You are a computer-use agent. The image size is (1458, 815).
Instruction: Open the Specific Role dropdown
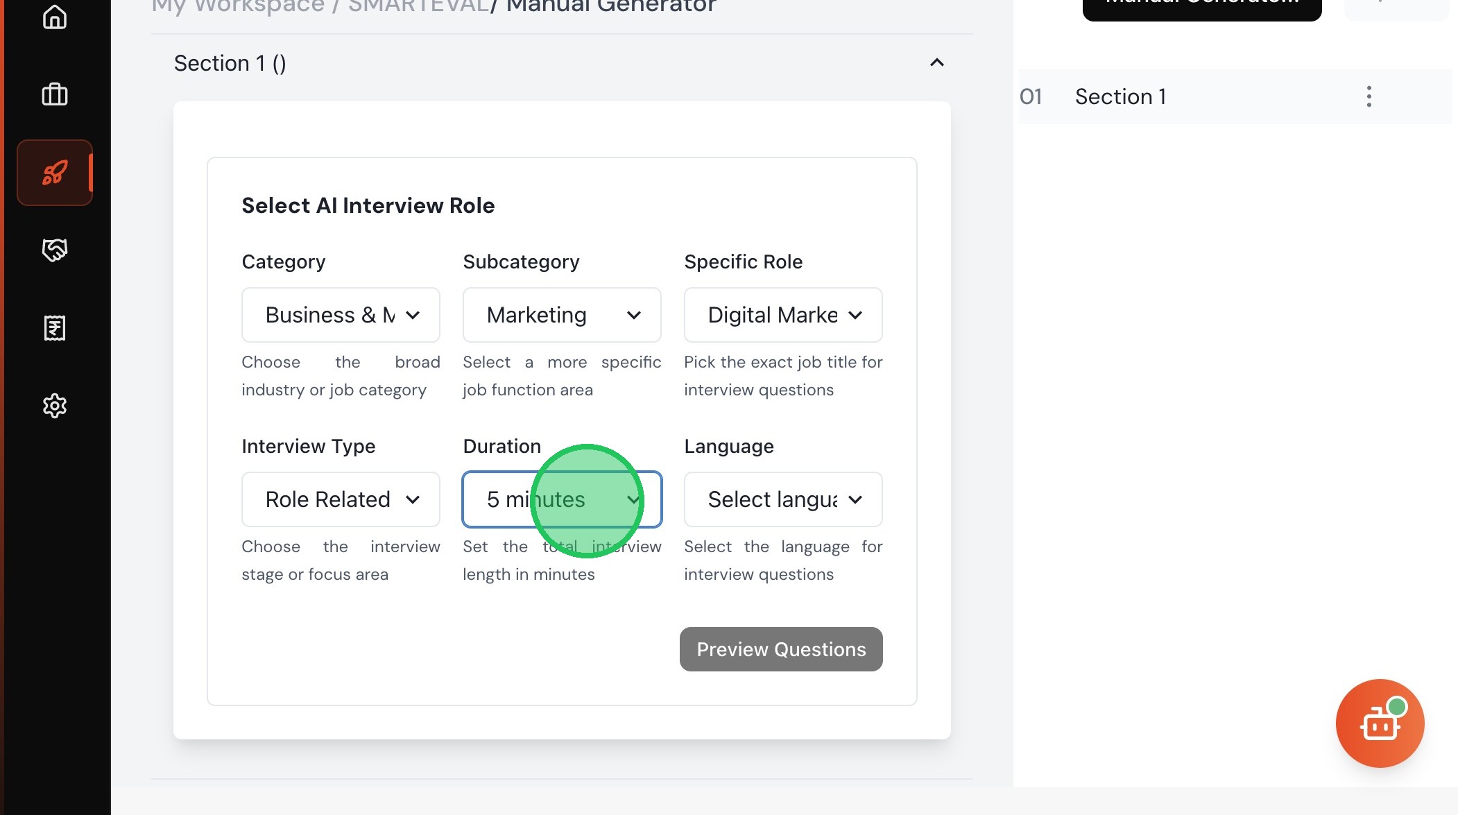coord(783,315)
